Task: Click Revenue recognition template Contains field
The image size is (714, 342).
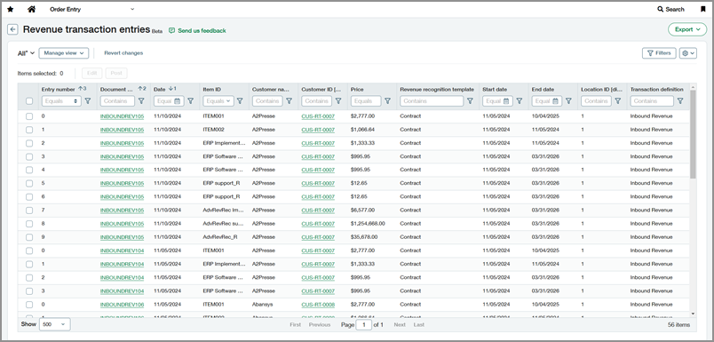Action: [x=432, y=101]
